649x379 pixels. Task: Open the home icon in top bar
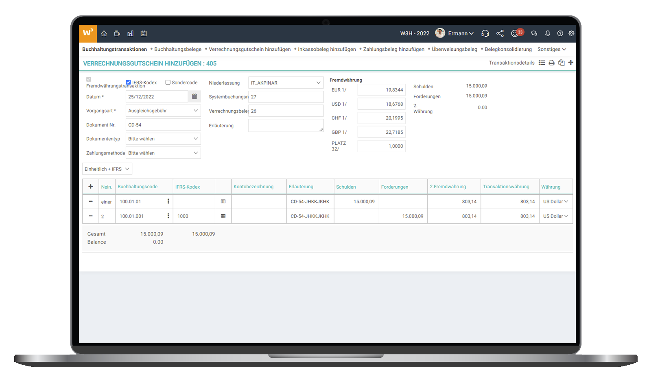[x=104, y=33]
